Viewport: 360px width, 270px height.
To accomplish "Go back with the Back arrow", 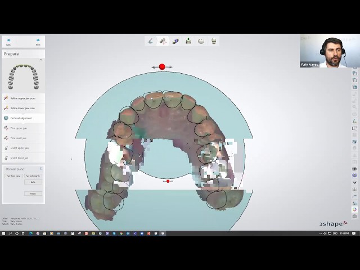I will [x=8, y=42].
